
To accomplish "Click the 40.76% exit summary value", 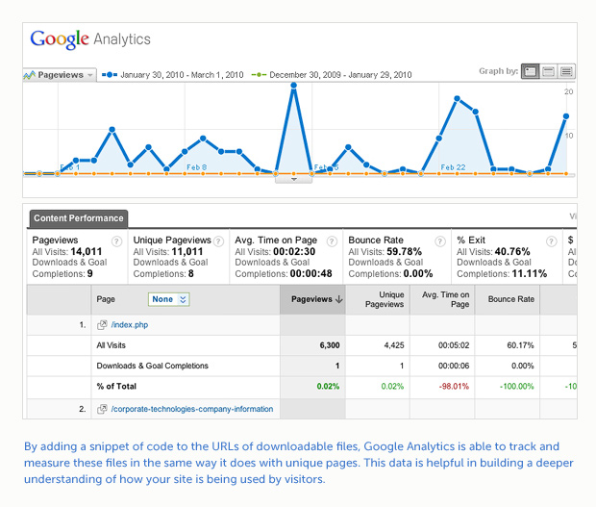I will pyautogui.click(x=512, y=252).
